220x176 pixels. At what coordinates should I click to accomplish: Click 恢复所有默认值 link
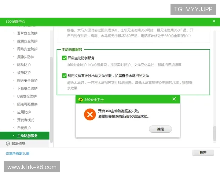pyautogui.click(x=18, y=153)
